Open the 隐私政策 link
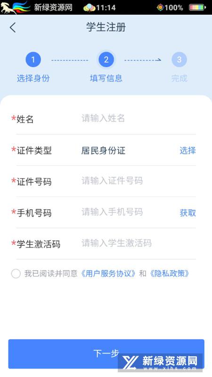 pyautogui.click(x=170, y=274)
